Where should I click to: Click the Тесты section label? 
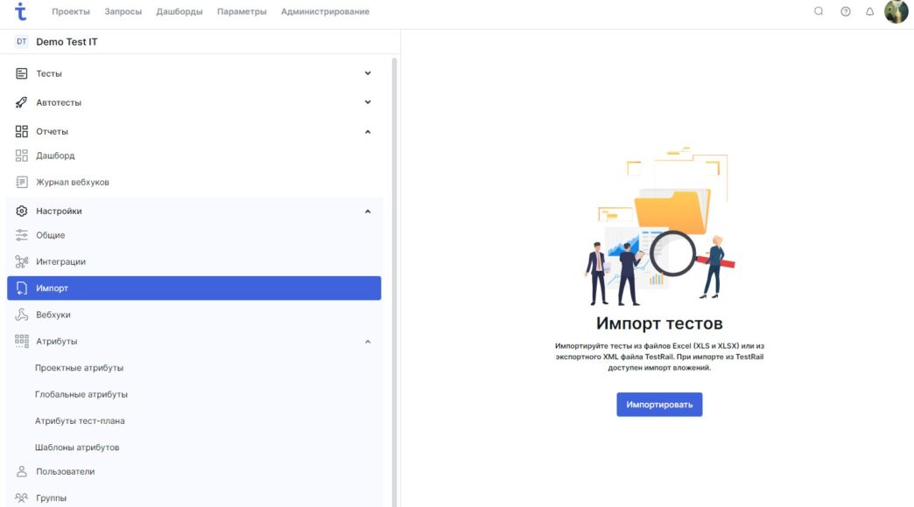[x=49, y=74]
